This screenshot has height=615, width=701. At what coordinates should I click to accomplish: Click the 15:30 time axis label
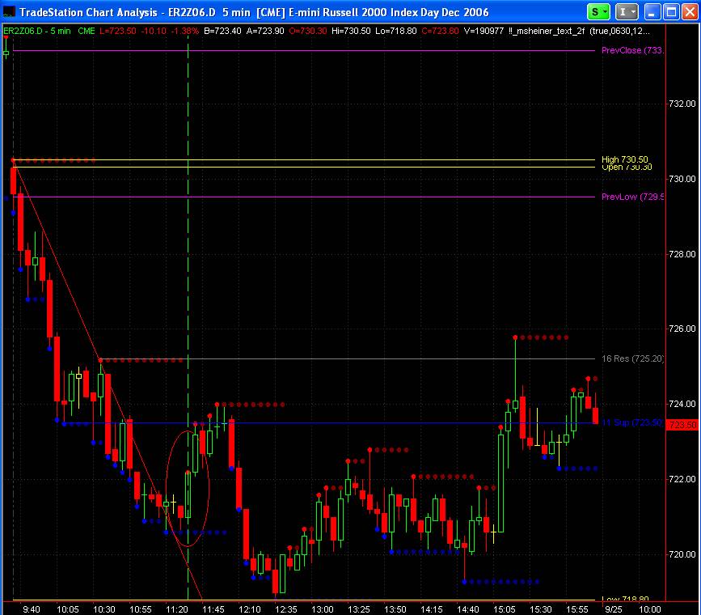tap(540, 609)
